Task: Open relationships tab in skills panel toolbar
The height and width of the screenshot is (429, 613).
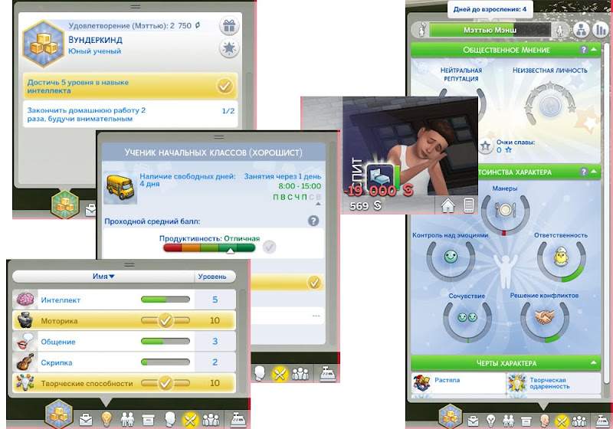Action: [x=127, y=420]
